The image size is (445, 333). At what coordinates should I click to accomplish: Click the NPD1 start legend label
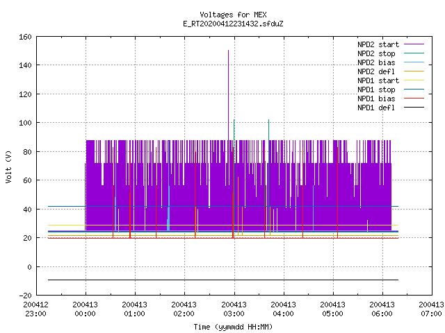click(378, 80)
